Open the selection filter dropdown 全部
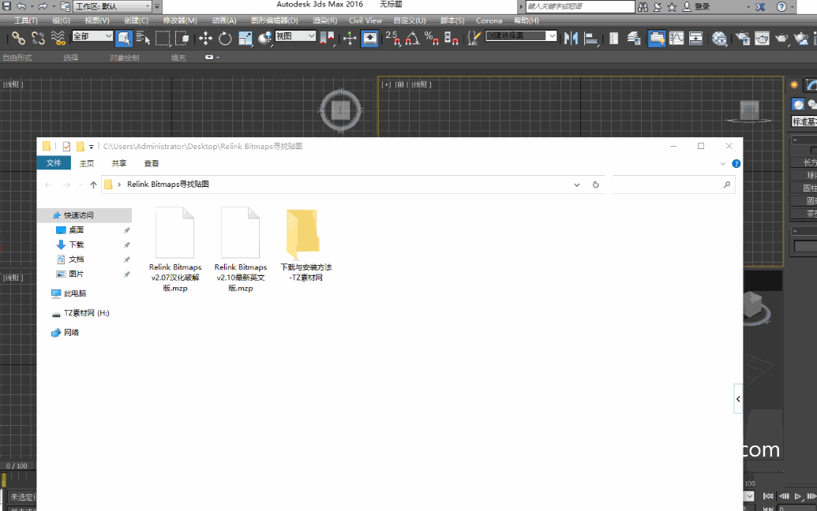This screenshot has width=817, height=511. tap(92, 36)
